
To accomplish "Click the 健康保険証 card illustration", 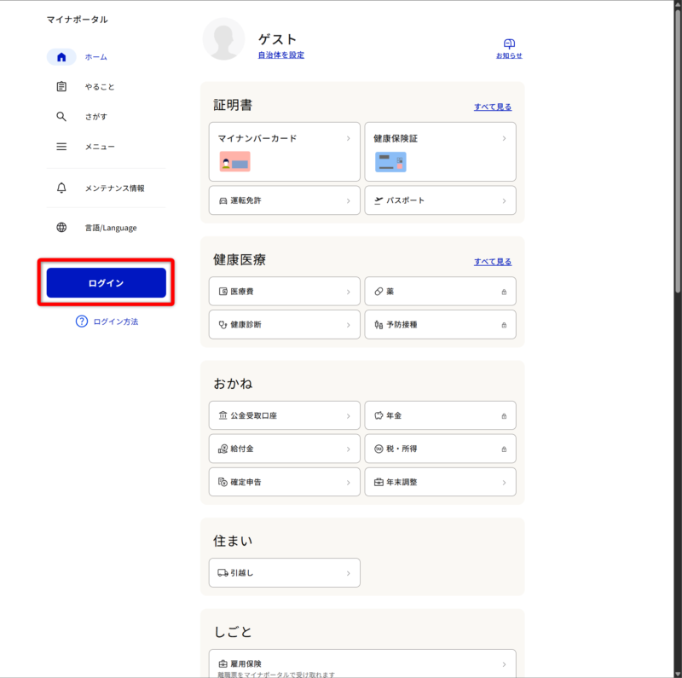I will point(390,162).
